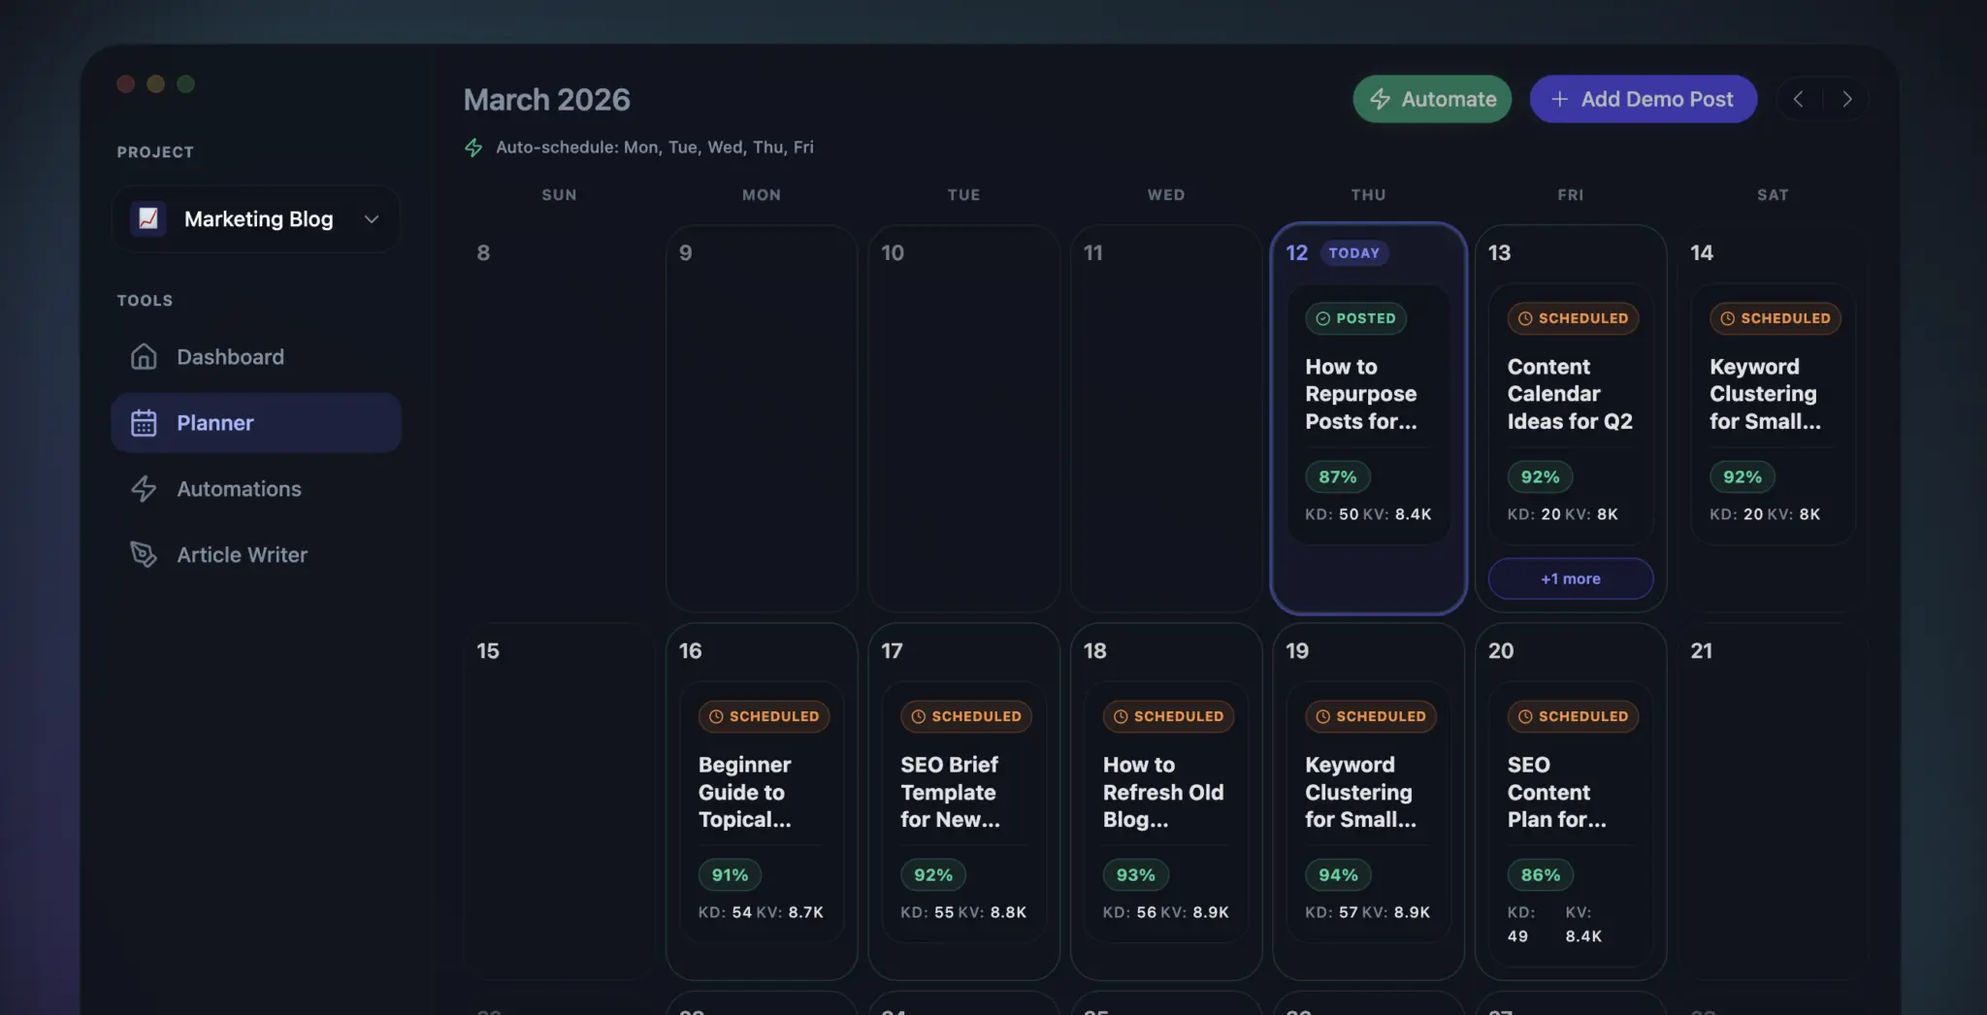This screenshot has height=1015, width=1987.
Task: Expand the +1 more posts on March 13
Action: pos(1570,578)
